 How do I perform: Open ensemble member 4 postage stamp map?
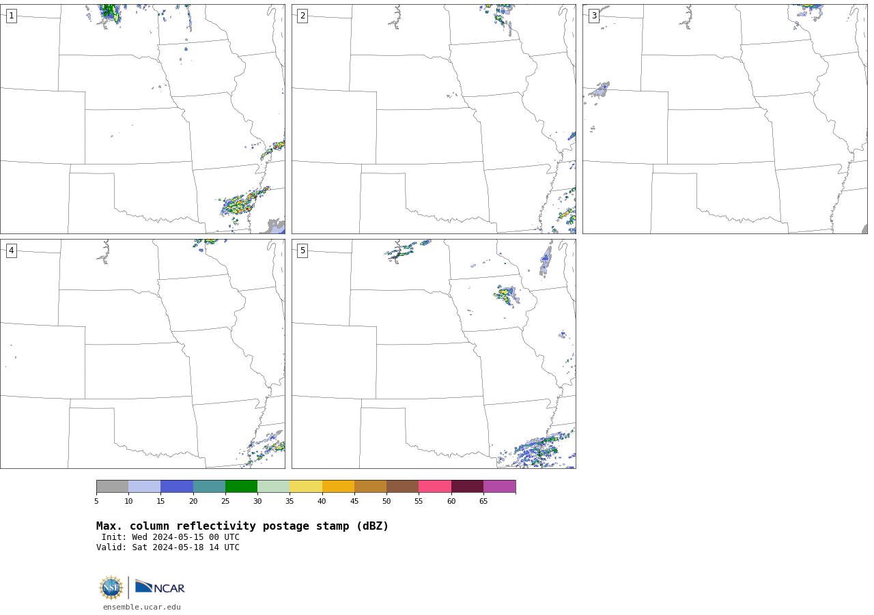[143, 354]
